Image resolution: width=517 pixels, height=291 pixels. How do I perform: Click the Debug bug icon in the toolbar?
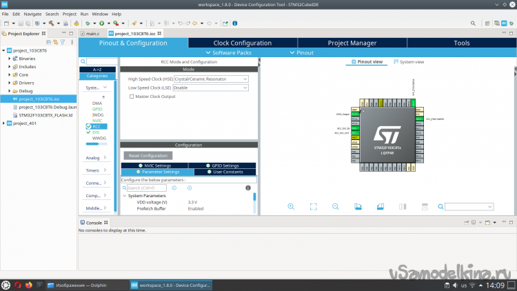88,23
